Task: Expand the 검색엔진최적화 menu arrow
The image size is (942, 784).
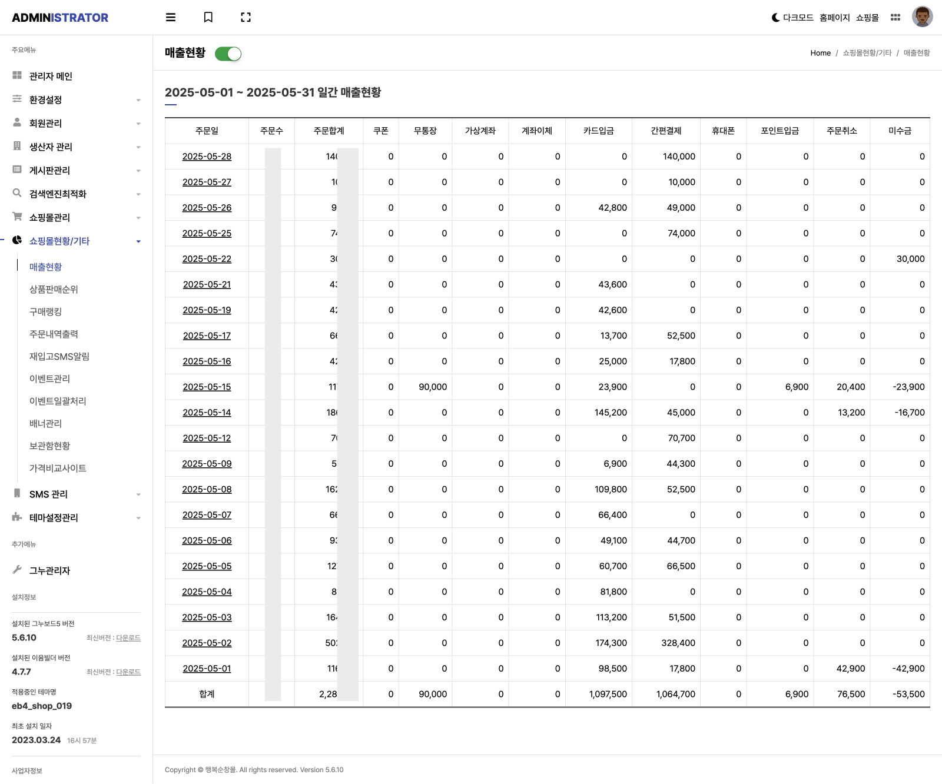Action: point(138,194)
